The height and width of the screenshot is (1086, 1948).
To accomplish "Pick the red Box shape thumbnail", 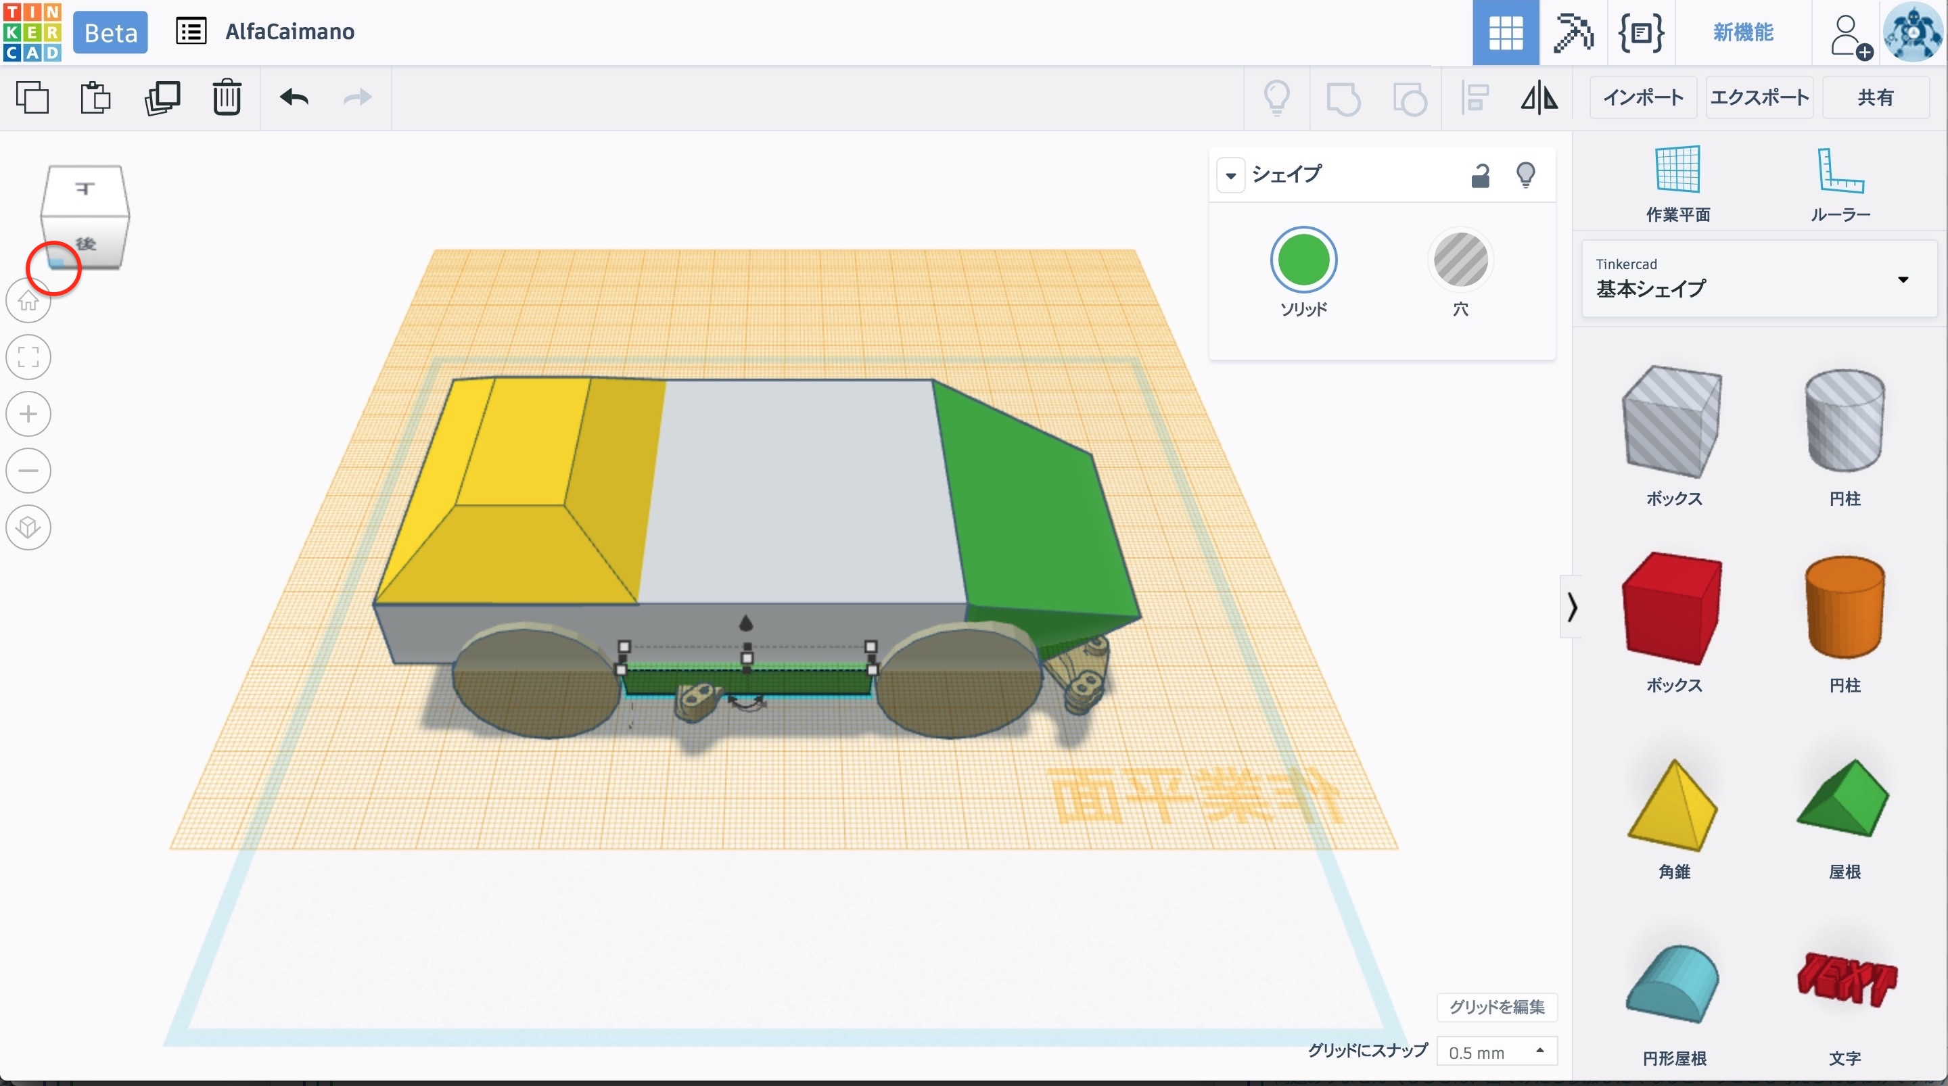I will pyautogui.click(x=1673, y=607).
